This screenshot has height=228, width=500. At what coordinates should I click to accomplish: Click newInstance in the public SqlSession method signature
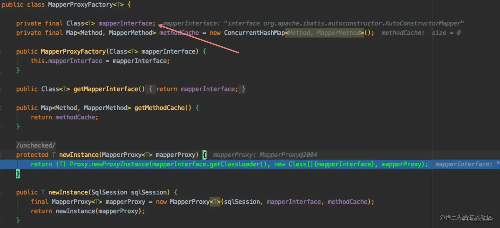click(68, 192)
